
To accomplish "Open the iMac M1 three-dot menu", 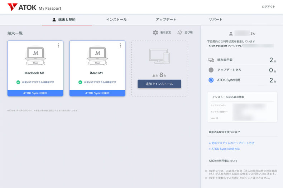I will tap(120, 45).
